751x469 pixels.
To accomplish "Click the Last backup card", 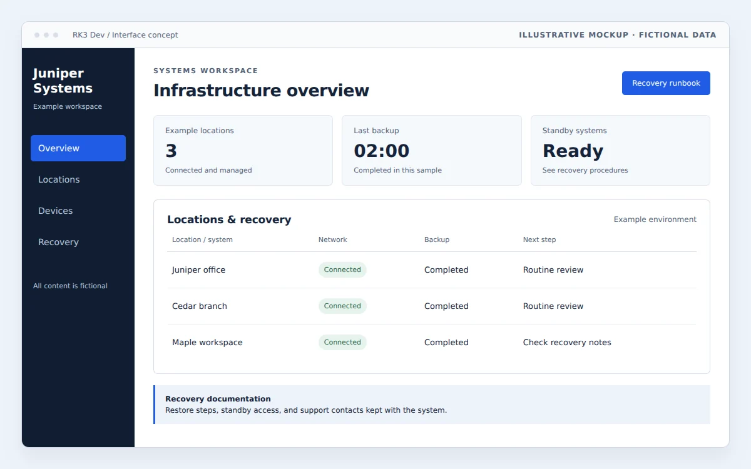I will pos(431,150).
